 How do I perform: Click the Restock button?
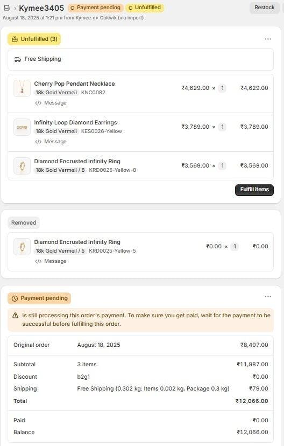(265, 8)
